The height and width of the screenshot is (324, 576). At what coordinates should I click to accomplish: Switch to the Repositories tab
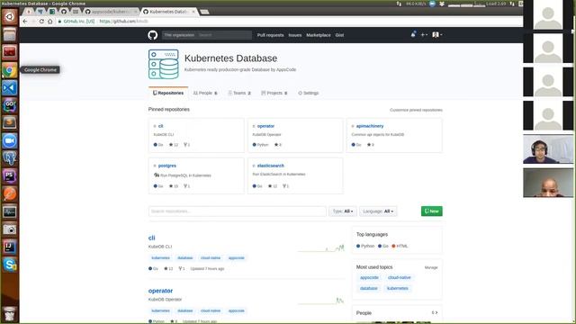[168, 93]
